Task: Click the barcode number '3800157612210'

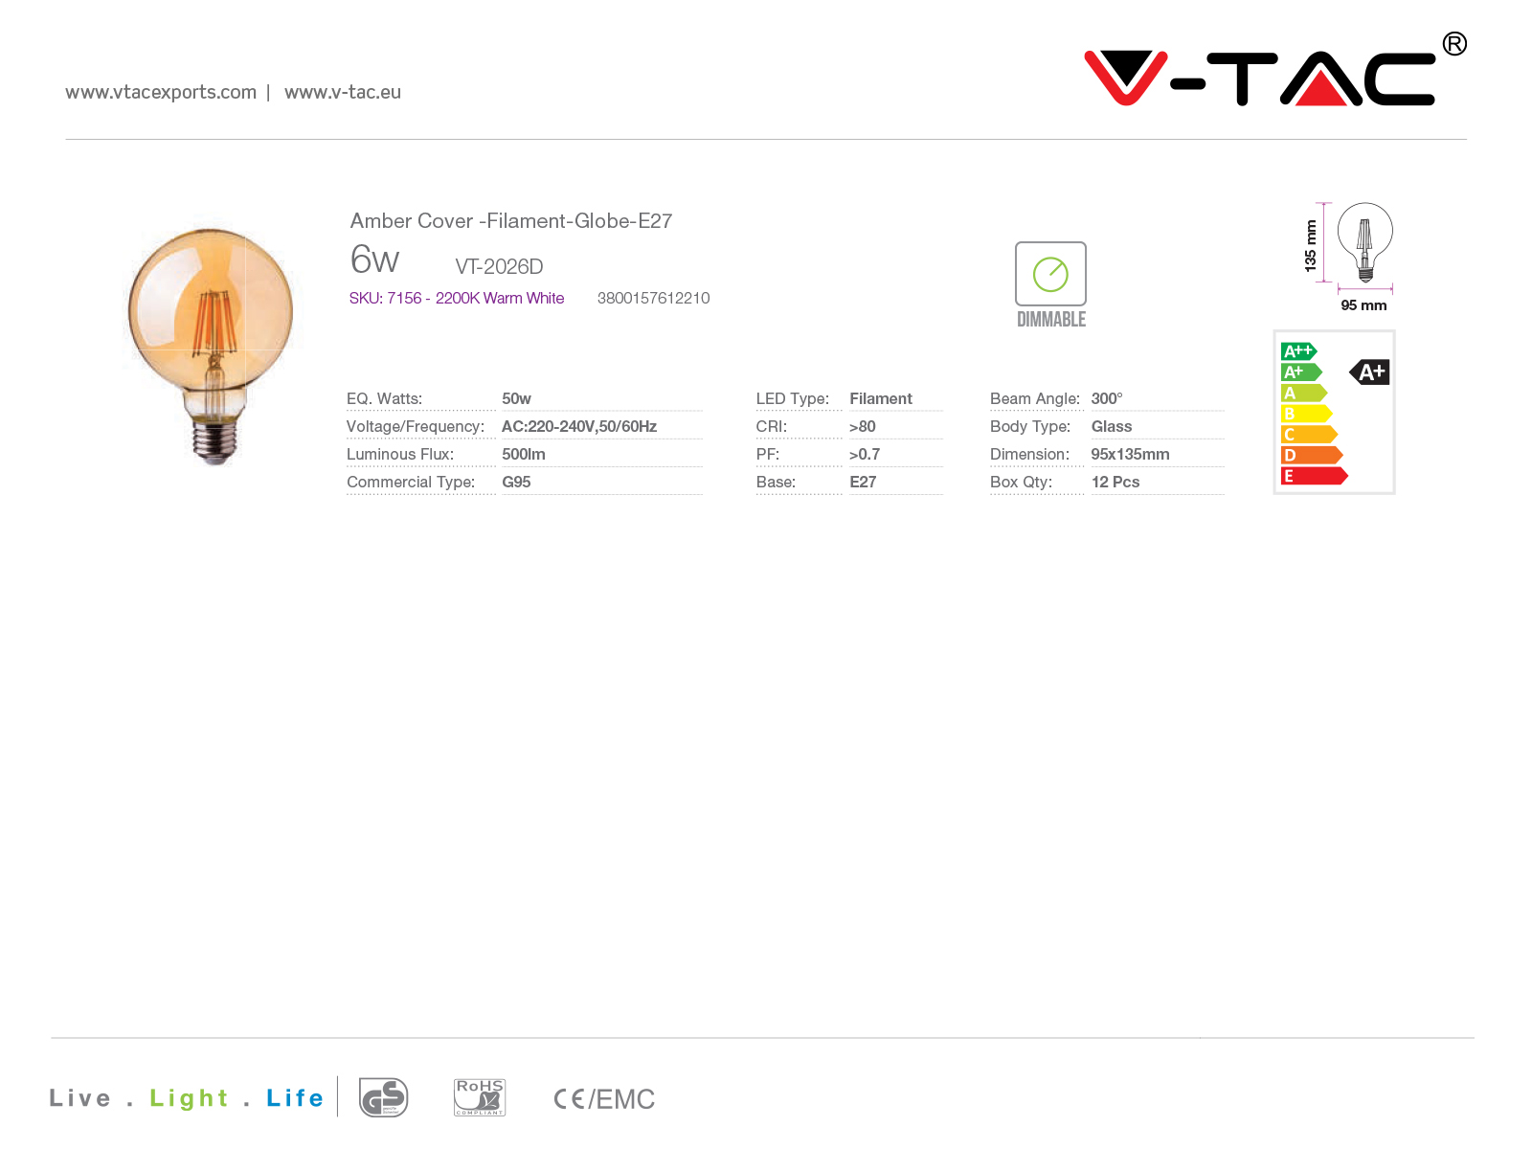Action: [x=654, y=298]
